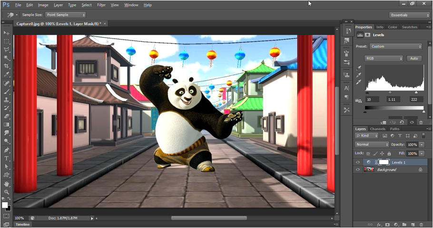Toggle clip adjustment to layer below
This screenshot has width=433, height=228.
click(383, 122)
